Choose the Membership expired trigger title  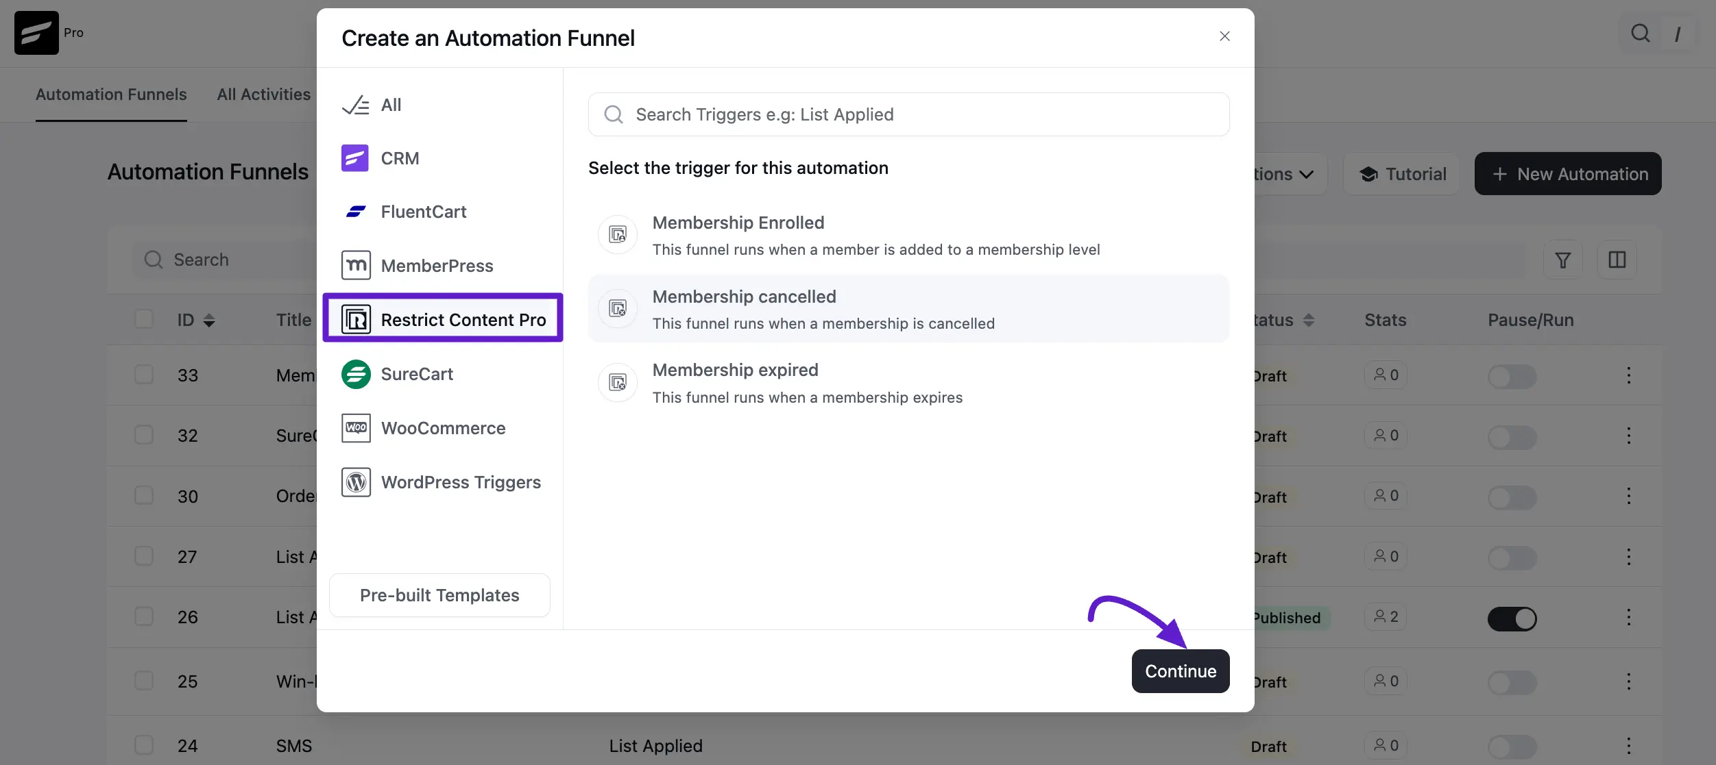click(735, 370)
